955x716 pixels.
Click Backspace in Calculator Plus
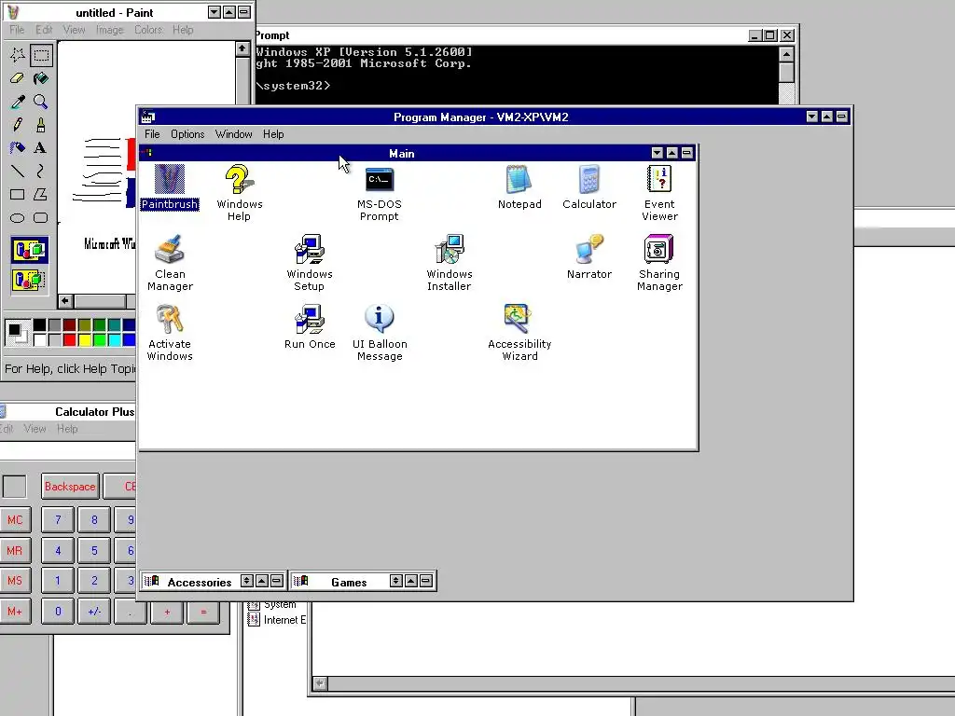(x=70, y=487)
